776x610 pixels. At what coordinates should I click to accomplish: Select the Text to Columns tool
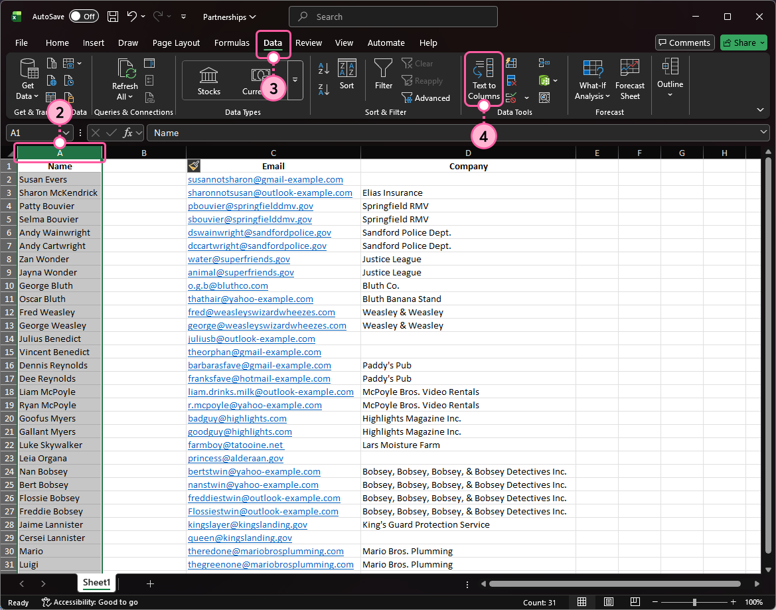coord(483,79)
